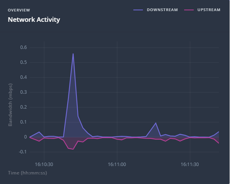230x184 pixels.
Task: Click the deepest upstream dip below the main peak
Action: 73,149
